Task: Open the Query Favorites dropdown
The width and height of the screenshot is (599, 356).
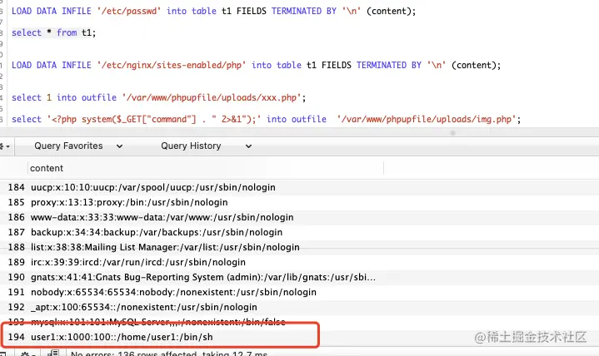Action: [78, 146]
